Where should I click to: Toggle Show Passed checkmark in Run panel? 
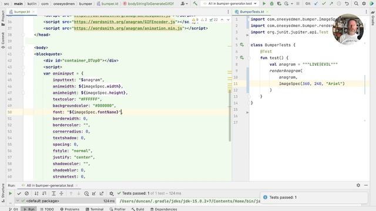(19, 193)
